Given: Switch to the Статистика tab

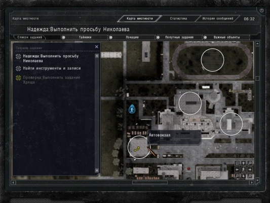Looking at the screenshot, I should (178, 19).
